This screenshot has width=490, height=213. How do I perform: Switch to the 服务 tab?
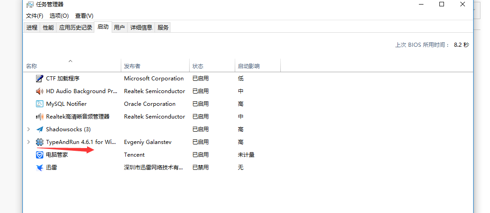click(163, 27)
